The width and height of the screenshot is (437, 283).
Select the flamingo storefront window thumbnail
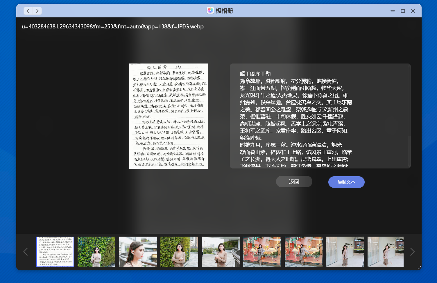click(x=262, y=252)
